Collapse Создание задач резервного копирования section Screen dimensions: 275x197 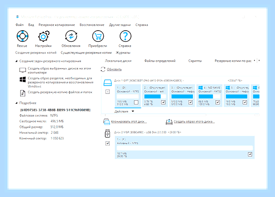[x=16, y=61]
